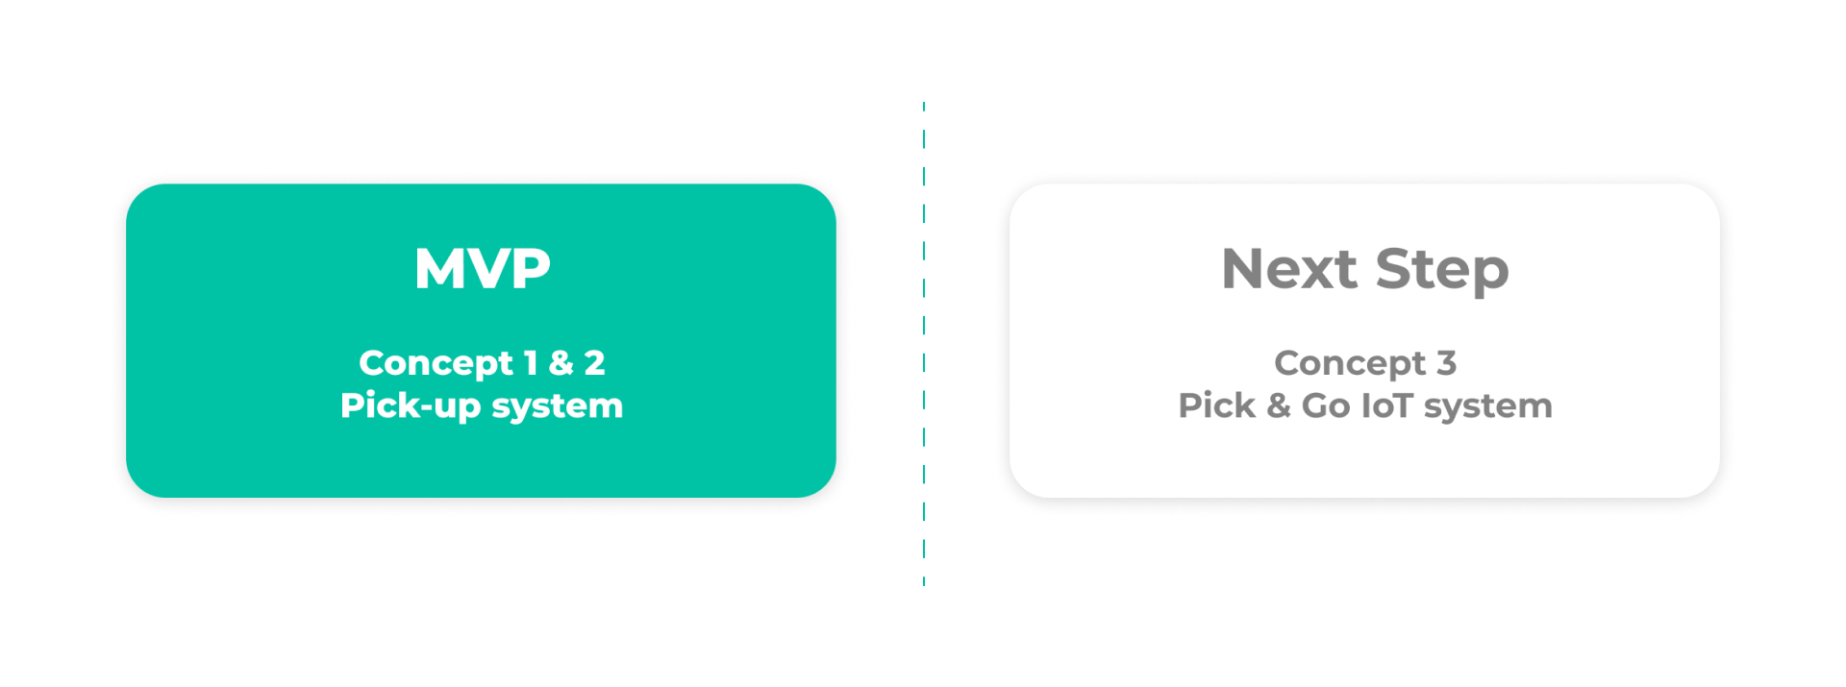Click the word "Step" in the heading
Image resolution: width=1846 pixels, height=687 pixels.
(1442, 270)
